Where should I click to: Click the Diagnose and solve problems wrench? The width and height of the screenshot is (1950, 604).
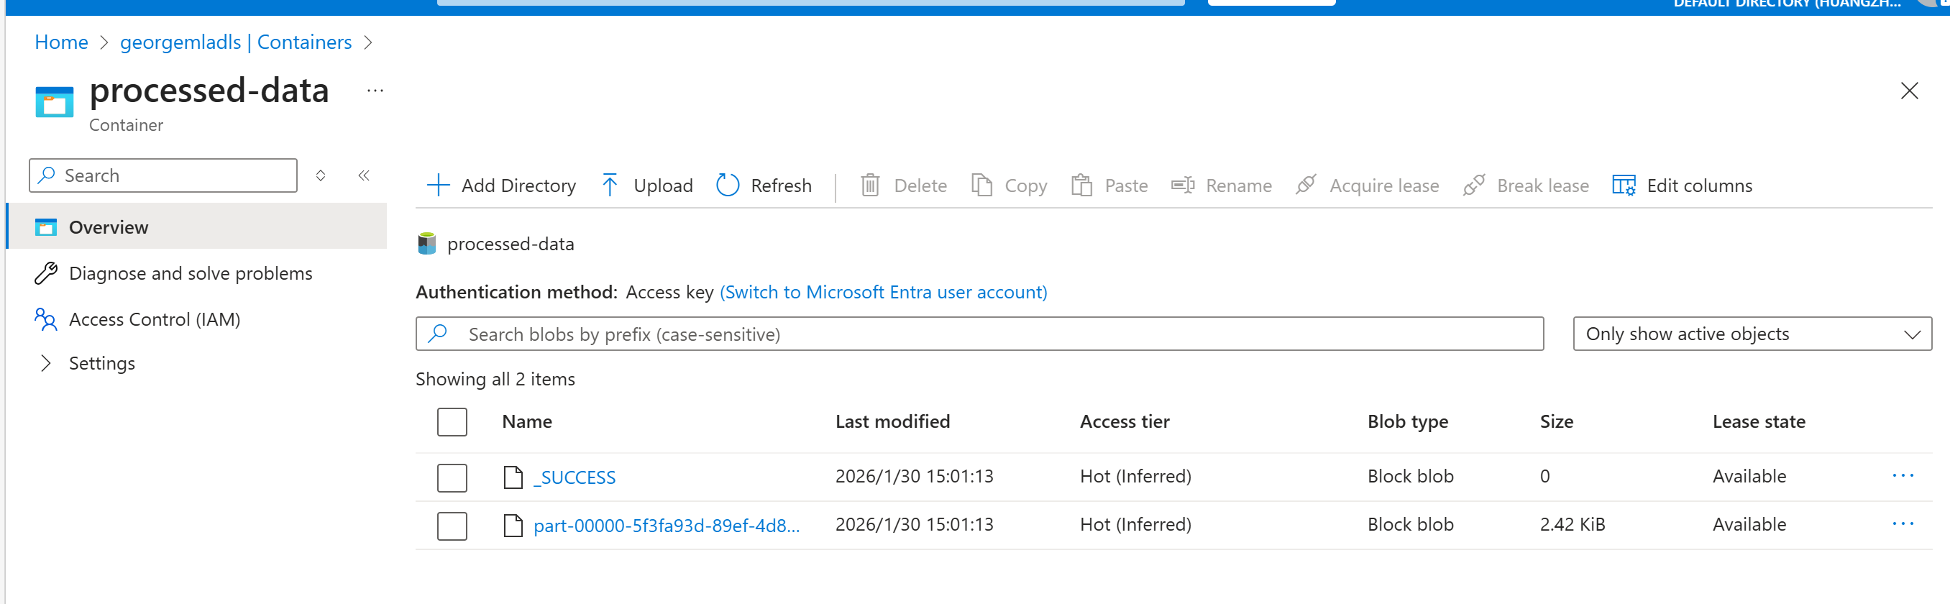pyautogui.click(x=46, y=273)
